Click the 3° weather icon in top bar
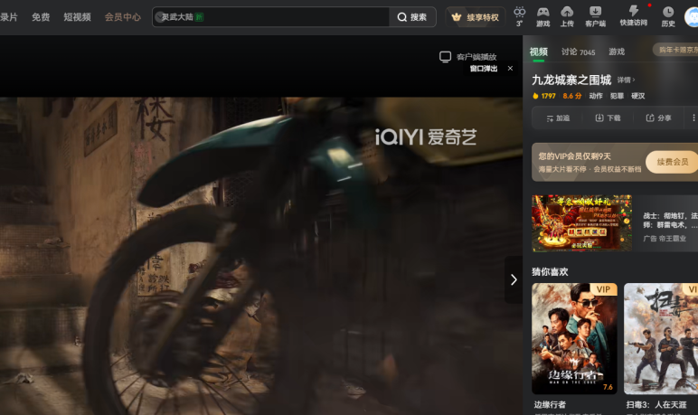Viewport: 698px width, 415px height. coord(519,17)
